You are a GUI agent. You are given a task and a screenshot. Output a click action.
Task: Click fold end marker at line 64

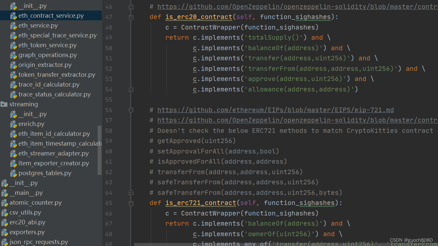pos(131,193)
